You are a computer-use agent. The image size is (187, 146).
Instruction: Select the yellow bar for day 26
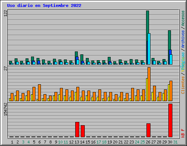pos(147,89)
